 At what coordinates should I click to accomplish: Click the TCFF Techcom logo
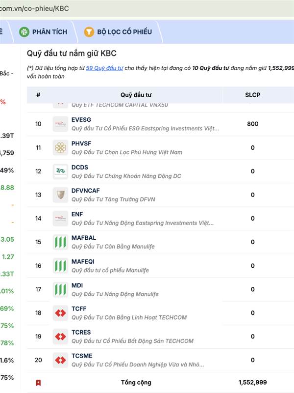(x=60, y=313)
